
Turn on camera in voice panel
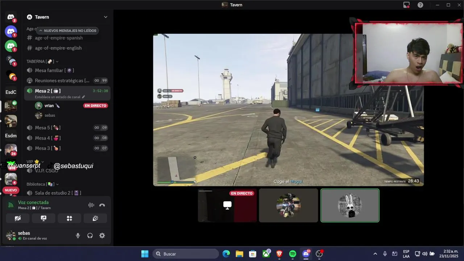(x=18, y=218)
